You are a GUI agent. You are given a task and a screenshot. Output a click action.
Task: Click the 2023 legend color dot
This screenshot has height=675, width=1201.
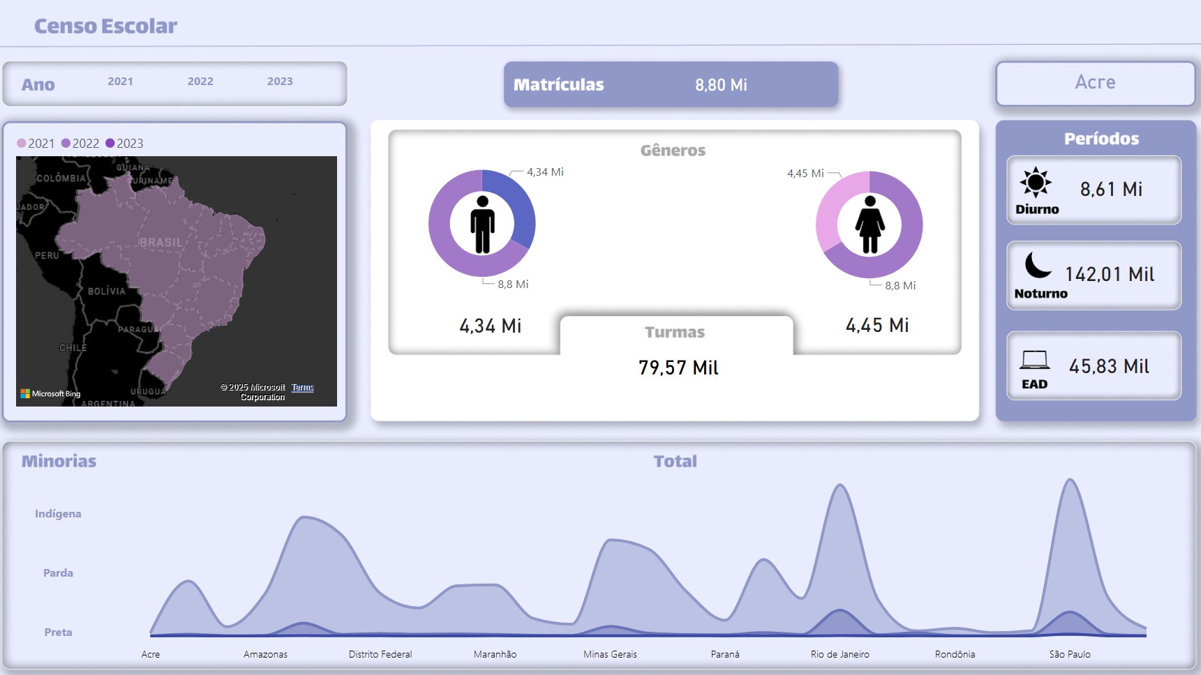(110, 144)
